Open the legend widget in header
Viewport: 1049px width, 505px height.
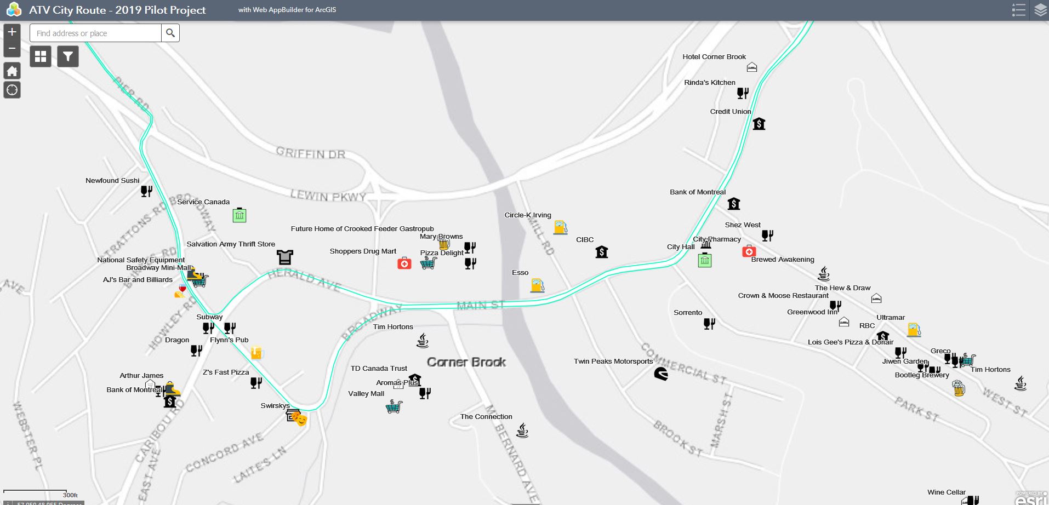[1019, 10]
